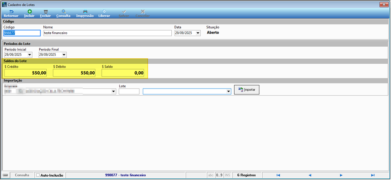Viewport: 391px width, 180px height.
Task: Click the Cadastro de Lotes title icon
Action: pyautogui.click(x=4, y=5)
